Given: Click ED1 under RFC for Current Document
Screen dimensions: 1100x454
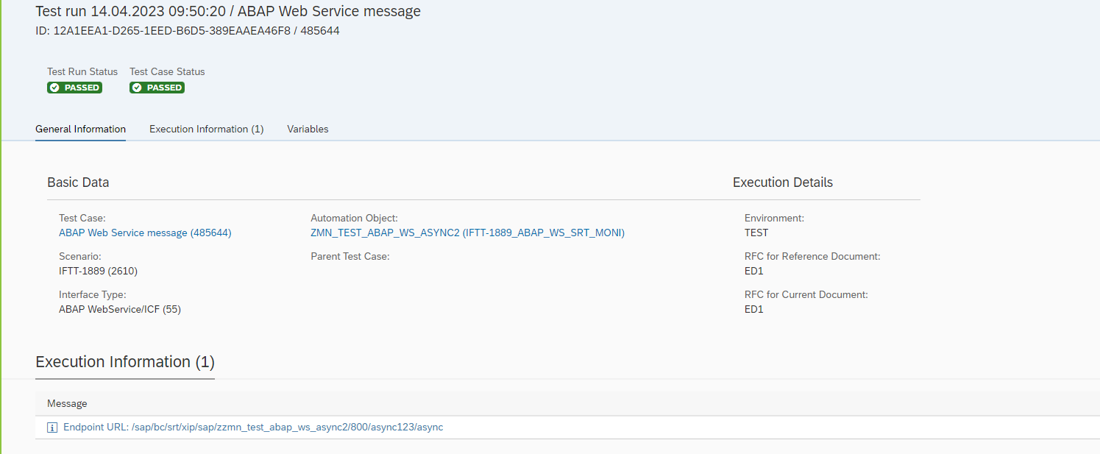Looking at the screenshot, I should pyautogui.click(x=753, y=309).
